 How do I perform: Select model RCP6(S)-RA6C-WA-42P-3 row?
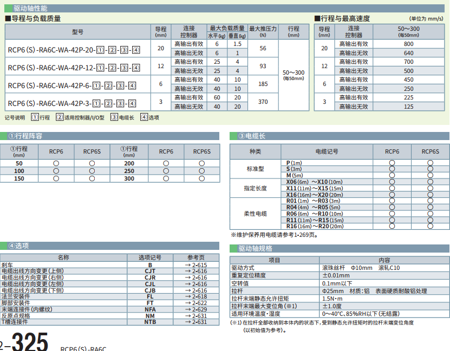(71, 103)
